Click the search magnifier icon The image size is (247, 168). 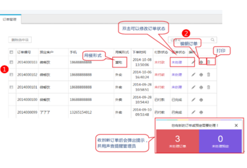point(213,40)
